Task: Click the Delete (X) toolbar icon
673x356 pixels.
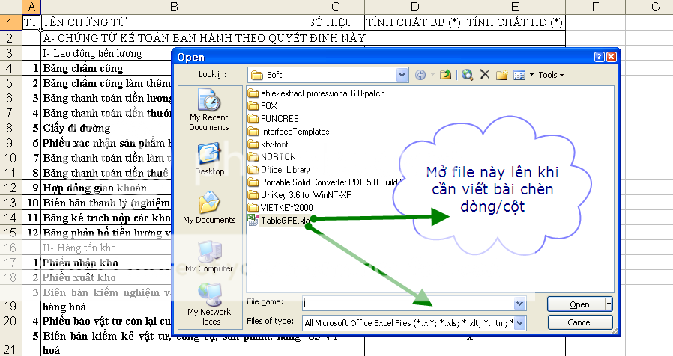Action: pos(485,75)
